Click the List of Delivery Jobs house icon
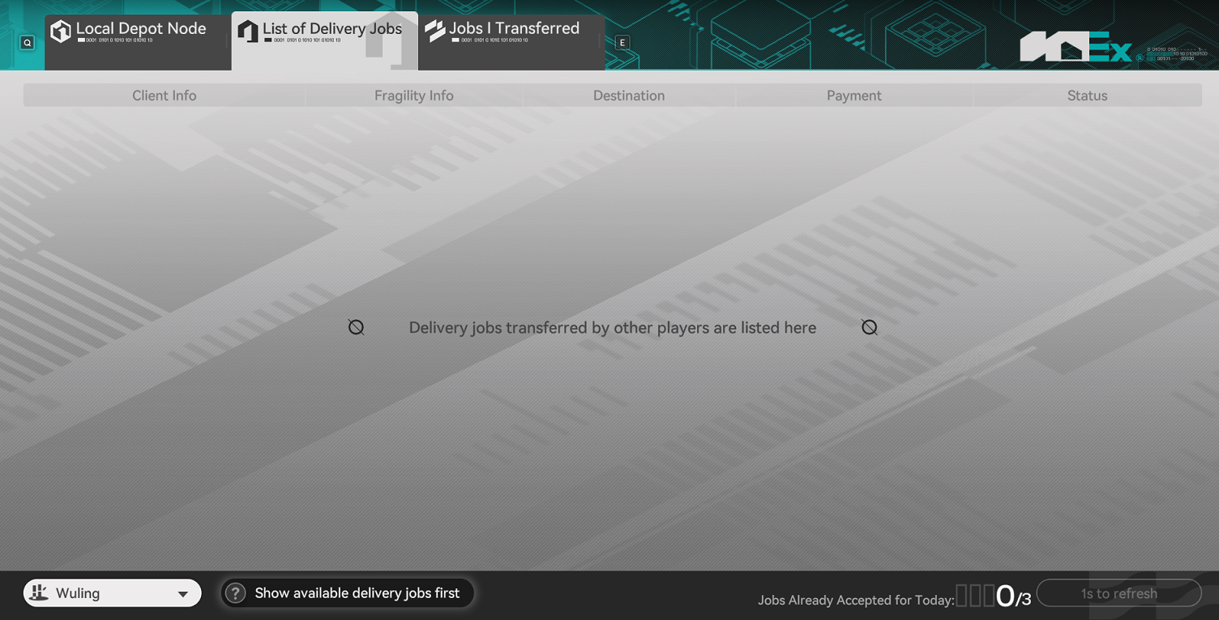This screenshot has width=1219, height=620. pos(248,31)
